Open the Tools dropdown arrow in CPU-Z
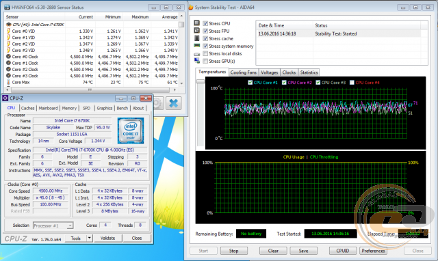The height and width of the screenshot is (261, 438). 90,238
